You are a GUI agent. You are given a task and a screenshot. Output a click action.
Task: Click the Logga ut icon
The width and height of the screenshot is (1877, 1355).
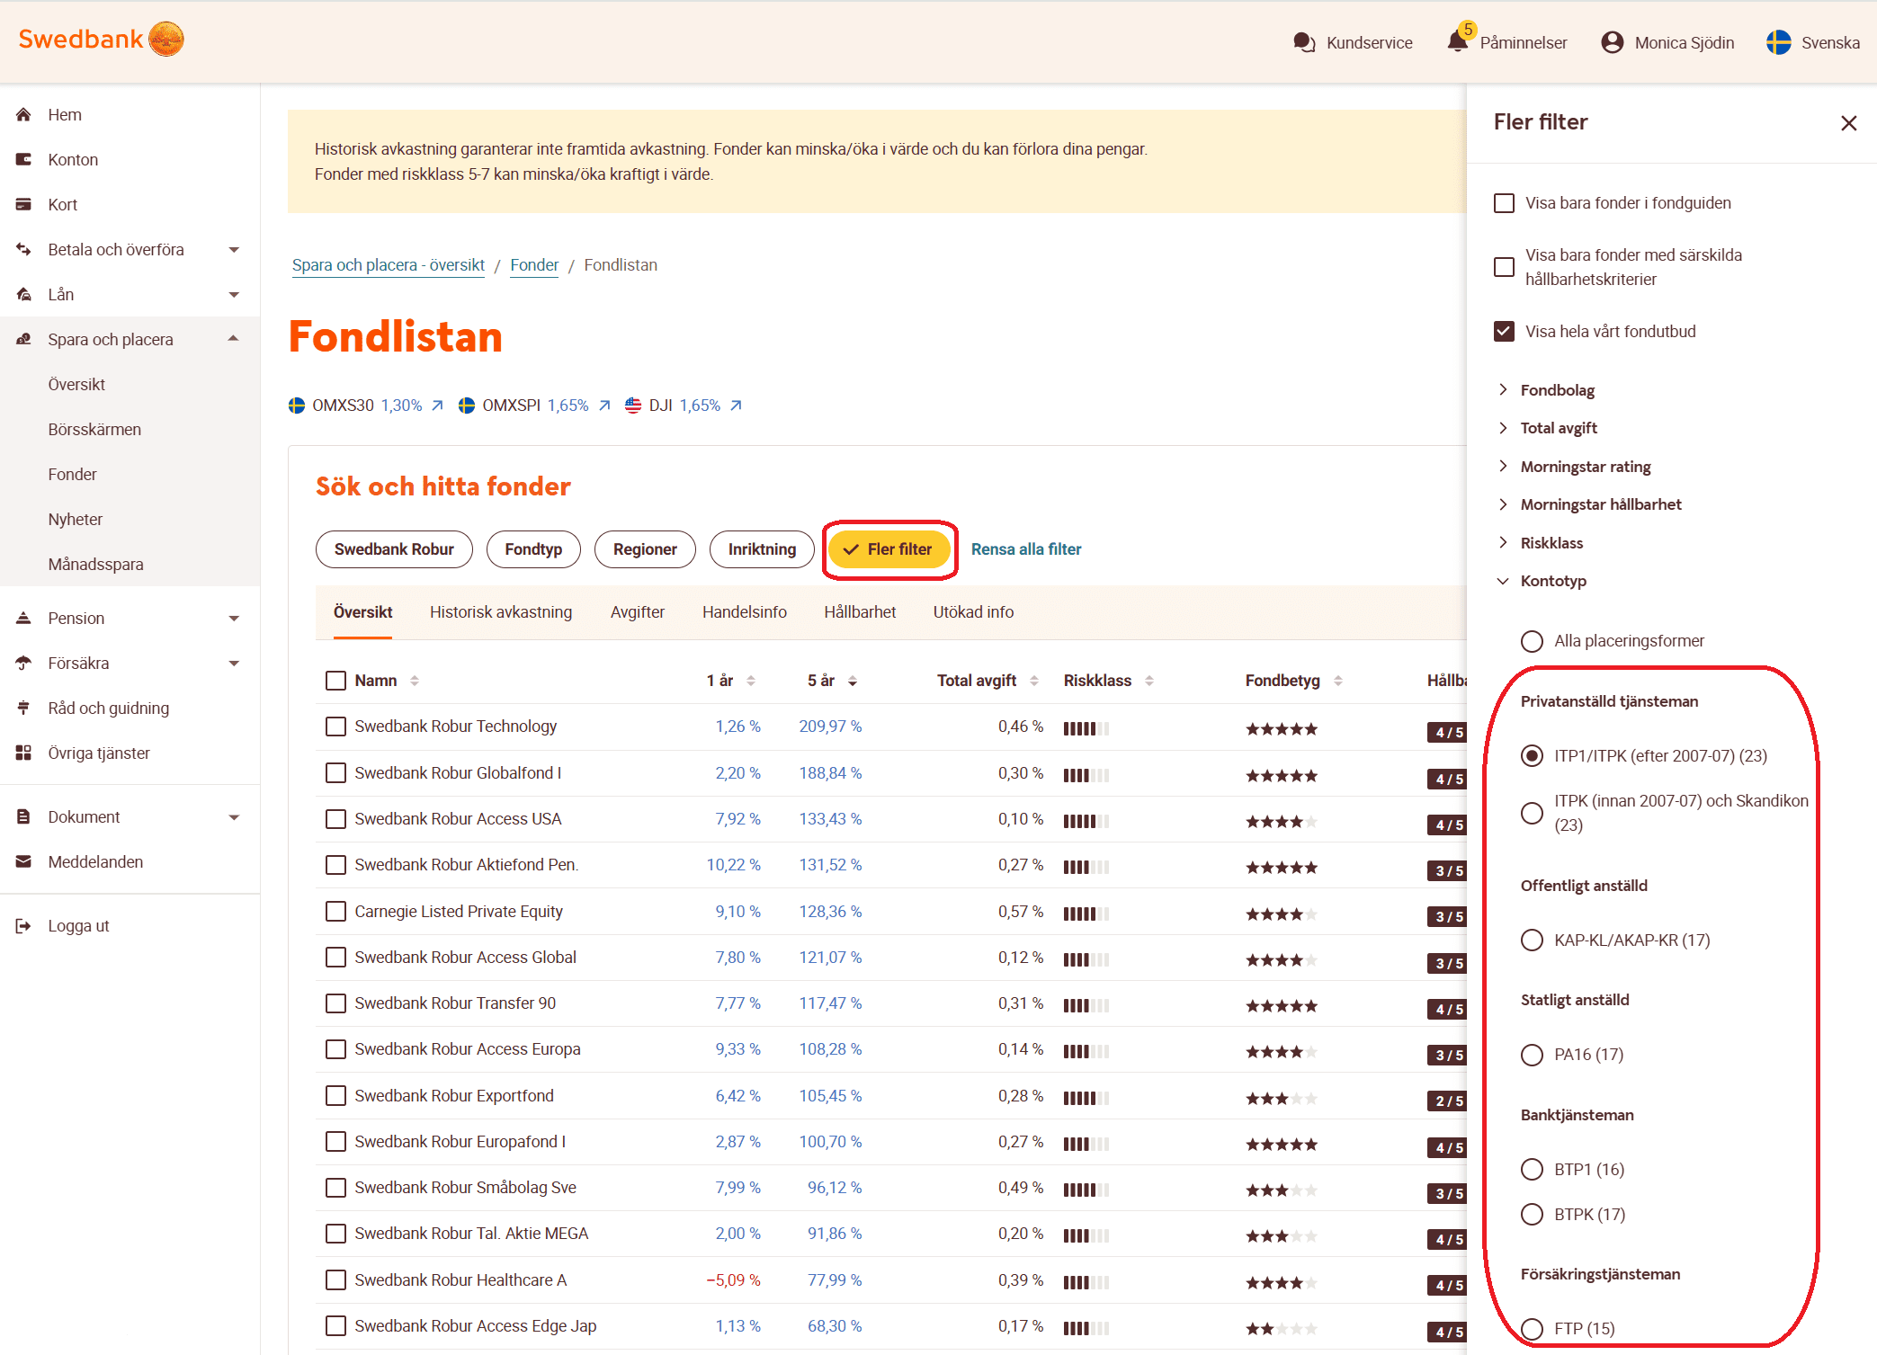pos(24,925)
